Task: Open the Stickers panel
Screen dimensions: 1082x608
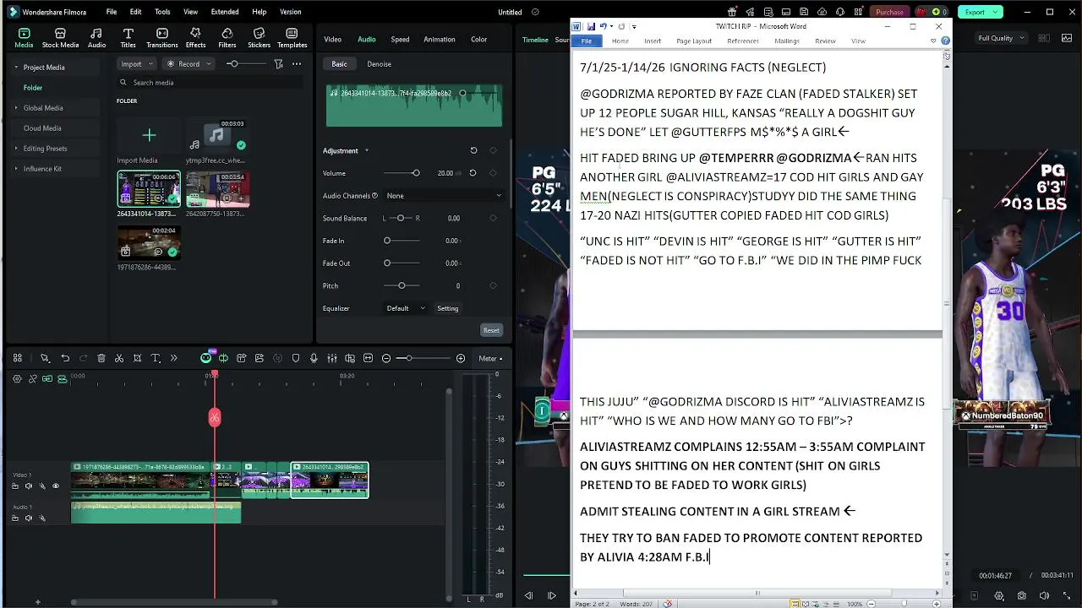Action: point(259,38)
